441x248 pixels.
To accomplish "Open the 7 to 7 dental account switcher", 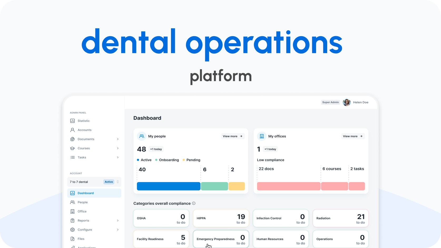I will coord(94,182).
